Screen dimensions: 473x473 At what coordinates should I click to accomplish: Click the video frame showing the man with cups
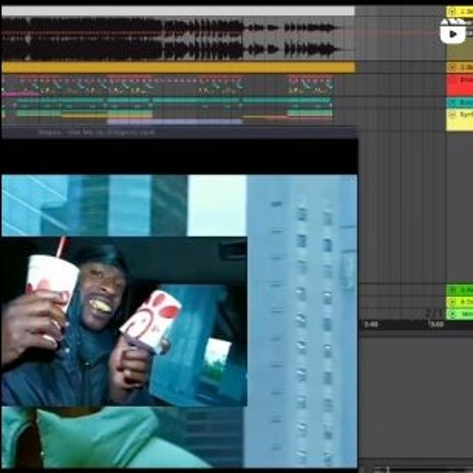click(124, 321)
